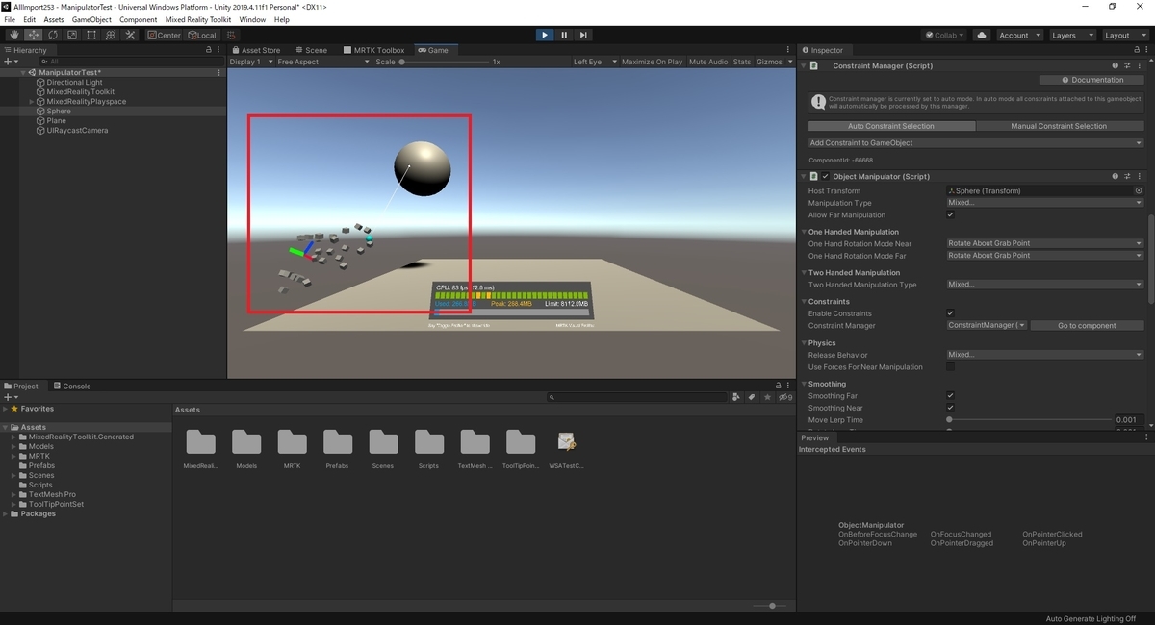Image resolution: width=1155 pixels, height=625 pixels.
Task: Uncheck Enable Constraints
Action: pyautogui.click(x=950, y=313)
